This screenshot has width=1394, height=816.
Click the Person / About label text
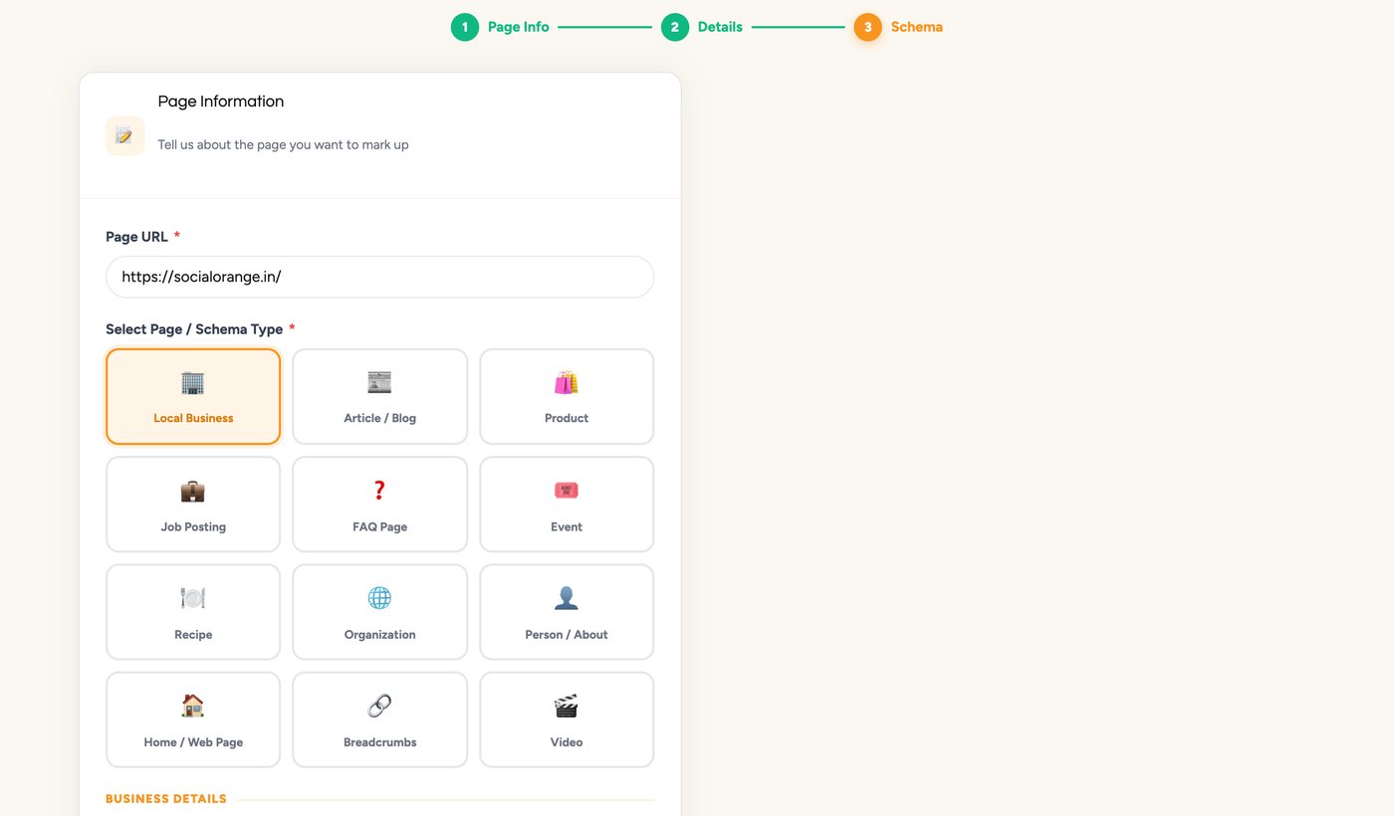point(567,635)
